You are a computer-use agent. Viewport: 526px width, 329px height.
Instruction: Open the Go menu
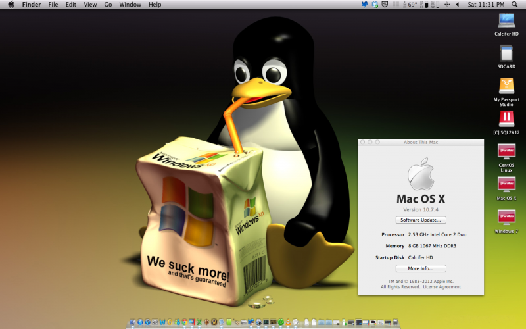click(108, 5)
